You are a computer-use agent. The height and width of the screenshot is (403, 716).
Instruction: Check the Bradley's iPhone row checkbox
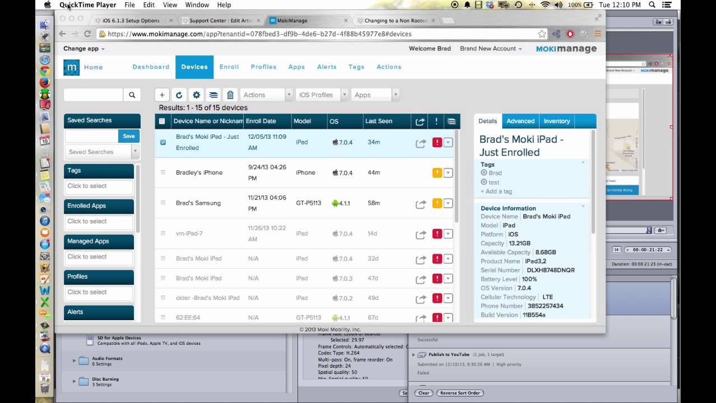coord(163,172)
